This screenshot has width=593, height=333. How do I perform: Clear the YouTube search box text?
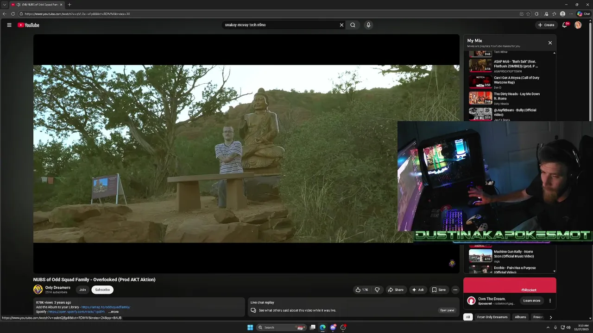click(341, 25)
